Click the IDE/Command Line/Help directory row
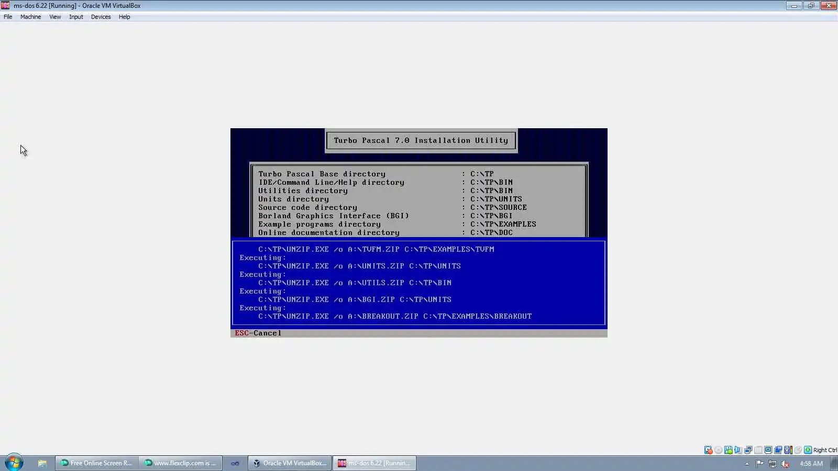The width and height of the screenshot is (838, 471). (385, 183)
